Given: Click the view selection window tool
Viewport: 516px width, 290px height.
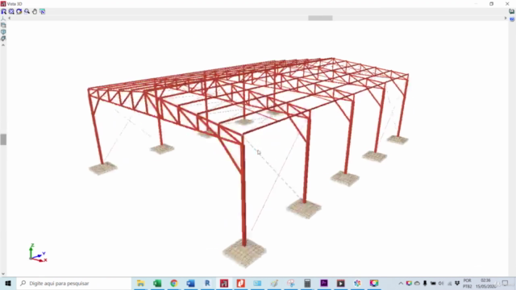Looking at the screenshot, I should tap(43, 11).
